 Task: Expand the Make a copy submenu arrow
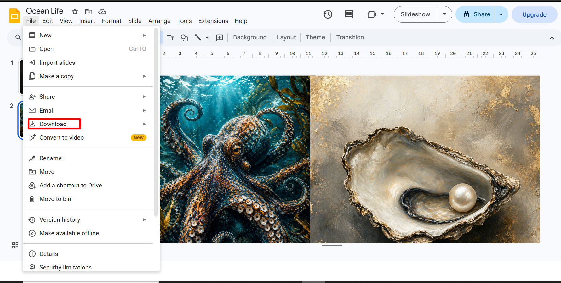coord(145,76)
